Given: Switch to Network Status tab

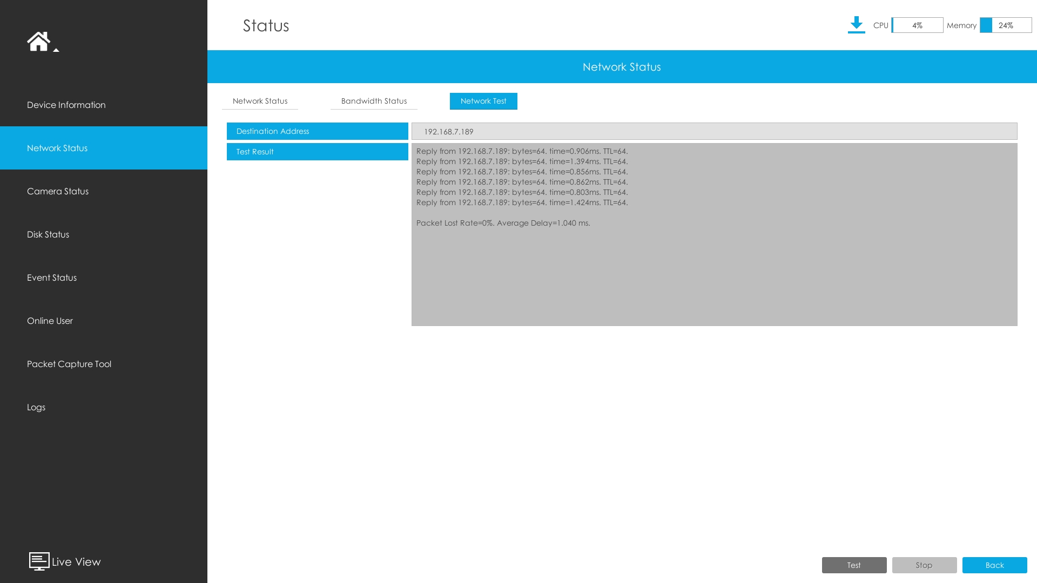Looking at the screenshot, I should coord(260,101).
